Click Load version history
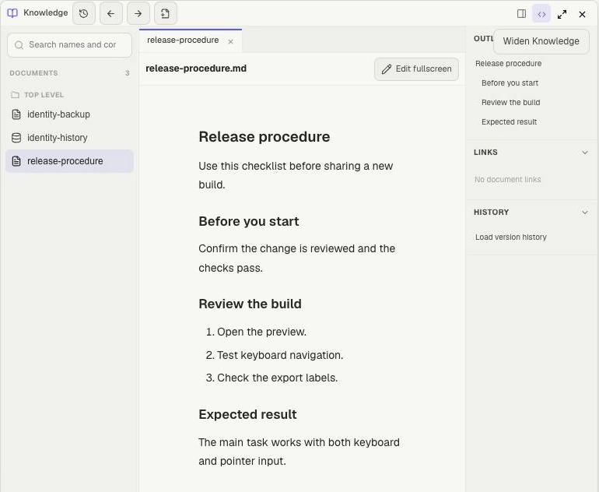Image resolution: width=599 pixels, height=492 pixels. tap(511, 237)
